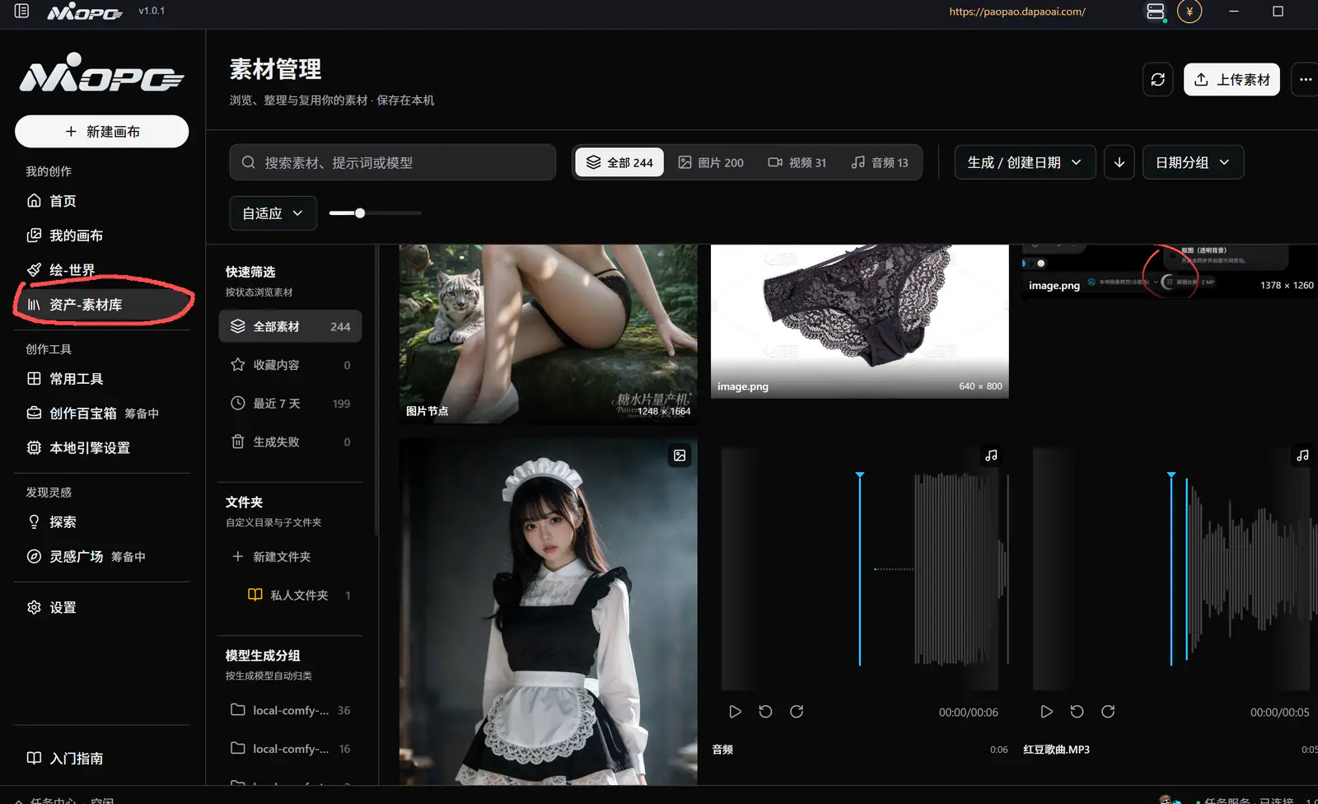Click image type icon on maid photo
This screenshot has height=804, width=1318.
pyautogui.click(x=680, y=456)
